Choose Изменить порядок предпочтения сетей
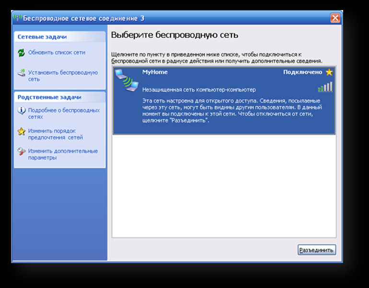The width and height of the screenshot is (369, 288). coord(55,134)
